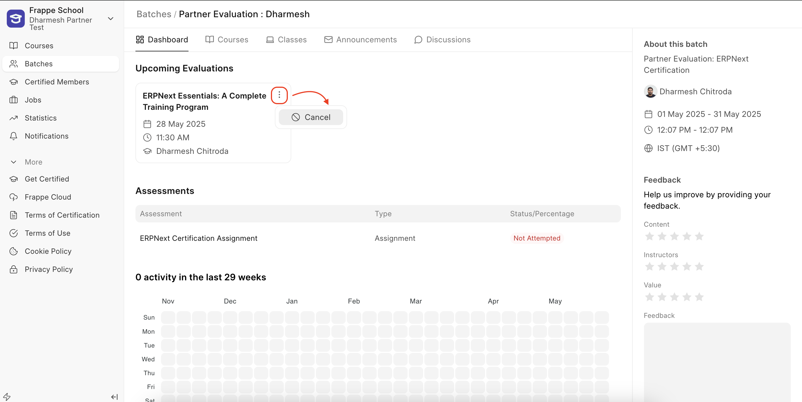Viewport: 802px width, 402px height.
Task: Click the Frappe School logo icon
Action: pos(16,18)
